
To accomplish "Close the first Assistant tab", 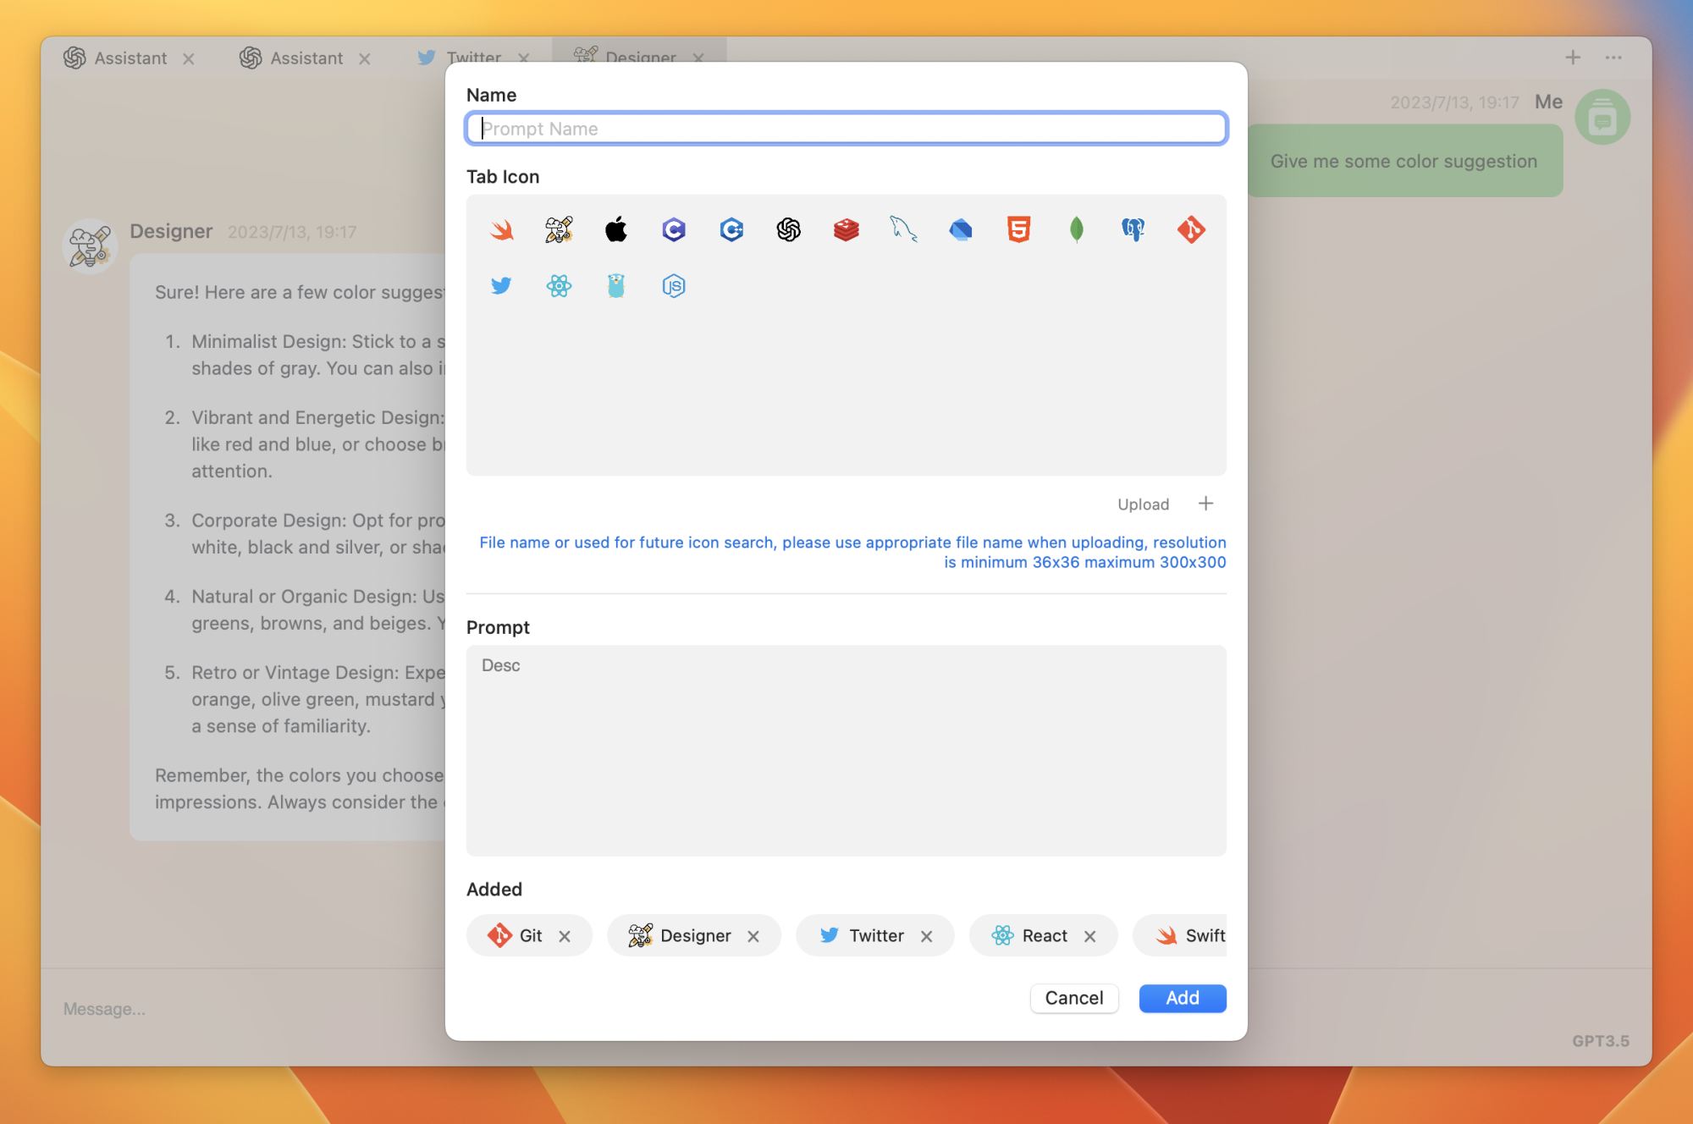I will point(189,58).
